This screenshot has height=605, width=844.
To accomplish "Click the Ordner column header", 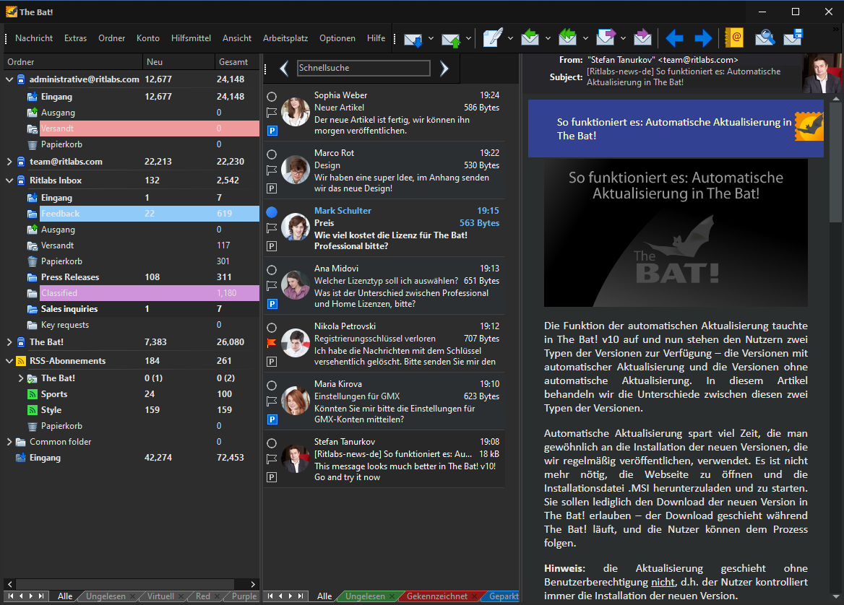I will (73, 62).
